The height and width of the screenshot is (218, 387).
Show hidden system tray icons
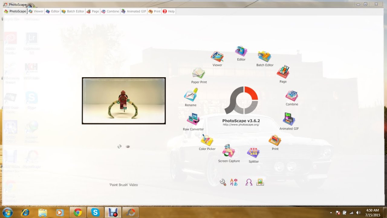[331, 213]
